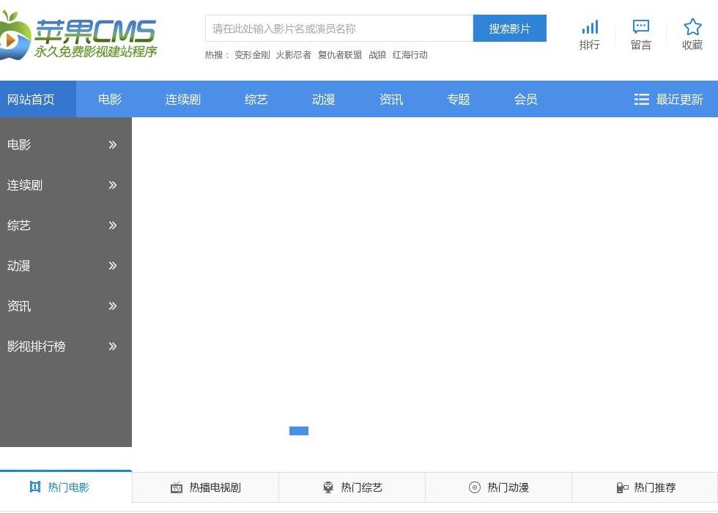Open 专题 in the top nav bar
The image size is (718, 513).
tap(459, 99)
